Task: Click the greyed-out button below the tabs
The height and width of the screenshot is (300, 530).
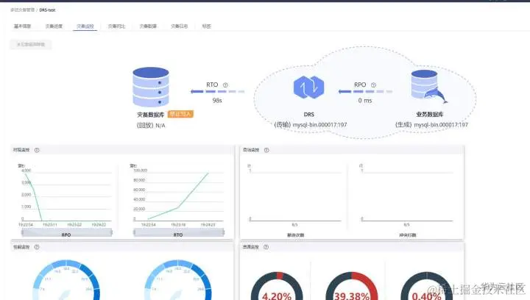Action: coord(31,44)
